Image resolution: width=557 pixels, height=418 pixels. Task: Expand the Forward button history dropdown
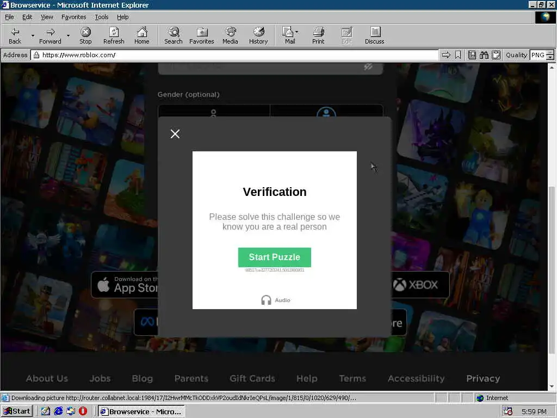[68, 36]
